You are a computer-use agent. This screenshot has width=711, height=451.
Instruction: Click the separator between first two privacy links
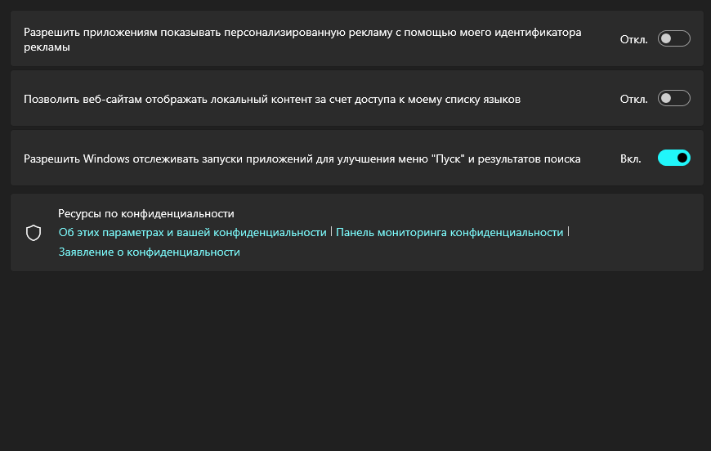tap(332, 232)
